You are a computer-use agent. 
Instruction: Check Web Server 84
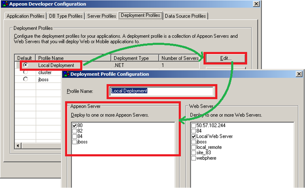(x=194, y=131)
